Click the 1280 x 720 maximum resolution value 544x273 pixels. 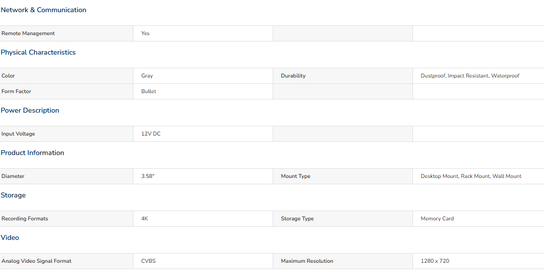(435, 261)
